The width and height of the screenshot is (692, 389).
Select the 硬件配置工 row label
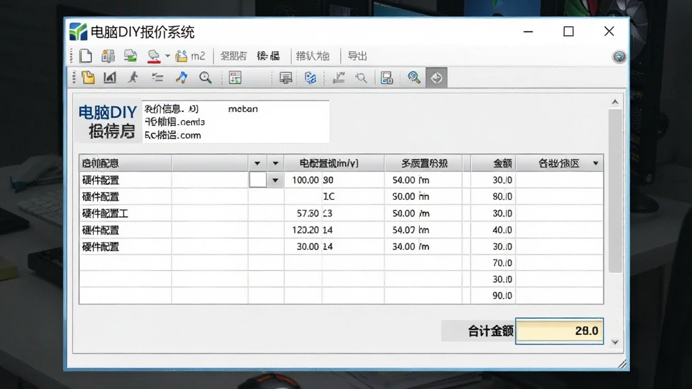(x=105, y=213)
